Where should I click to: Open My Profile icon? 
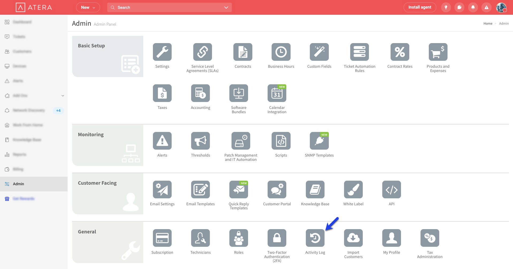(392, 238)
